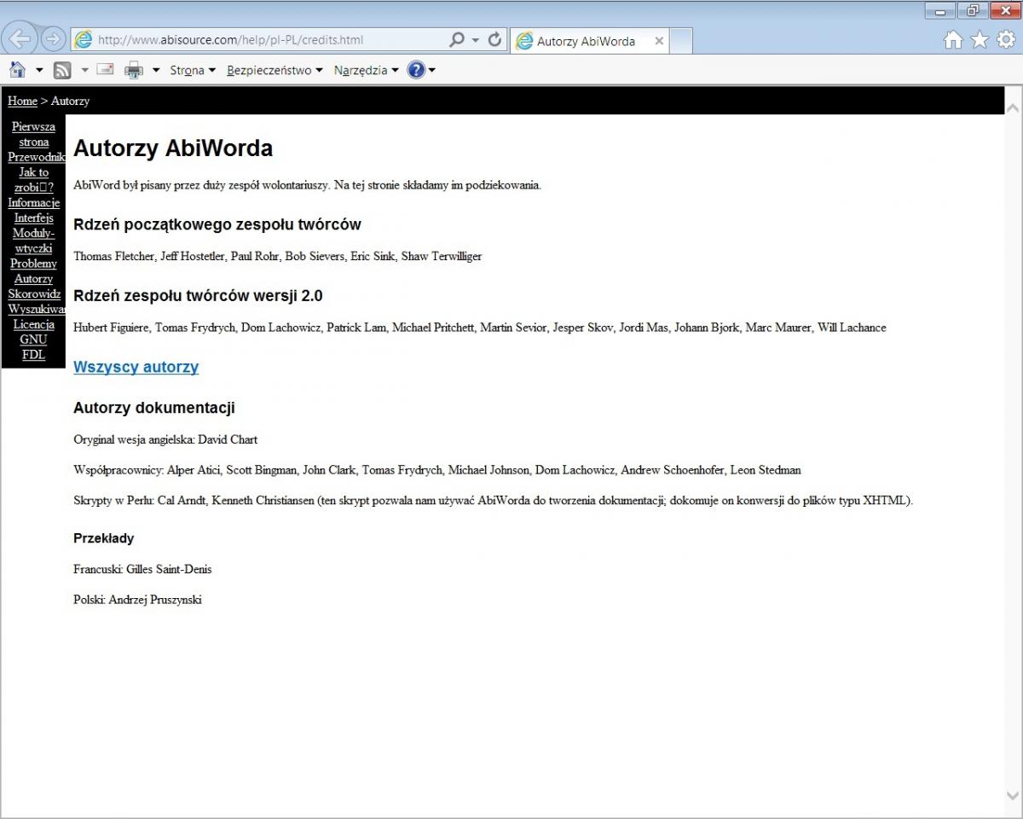Expand the Help dropdown arrow

tap(432, 70)
